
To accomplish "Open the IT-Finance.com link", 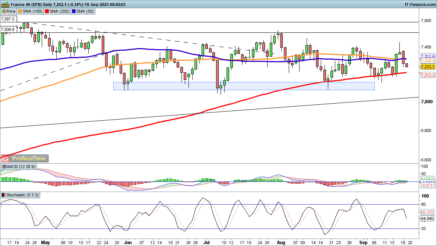I will pyautogui.click(x=420, y=4).
